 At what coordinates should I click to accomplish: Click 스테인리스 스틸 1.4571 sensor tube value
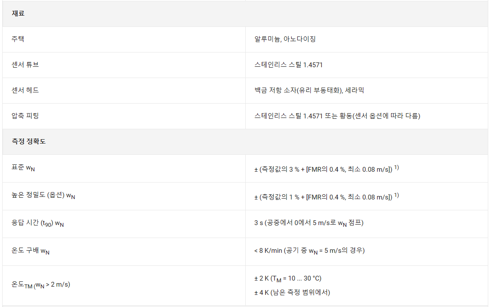[x=288, y=65]
